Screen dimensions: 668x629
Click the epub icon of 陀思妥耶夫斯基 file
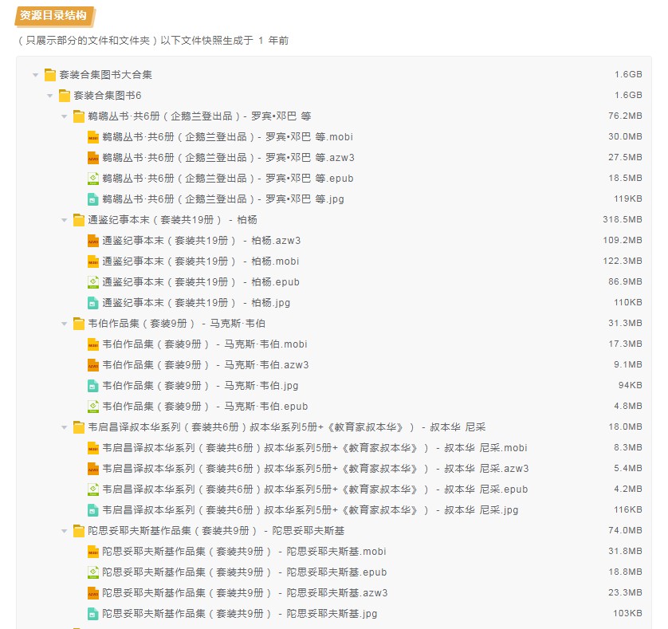93,572
